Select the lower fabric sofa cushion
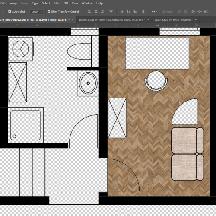The width and height of the screenshot is (216, 216). tap(184, 167)
